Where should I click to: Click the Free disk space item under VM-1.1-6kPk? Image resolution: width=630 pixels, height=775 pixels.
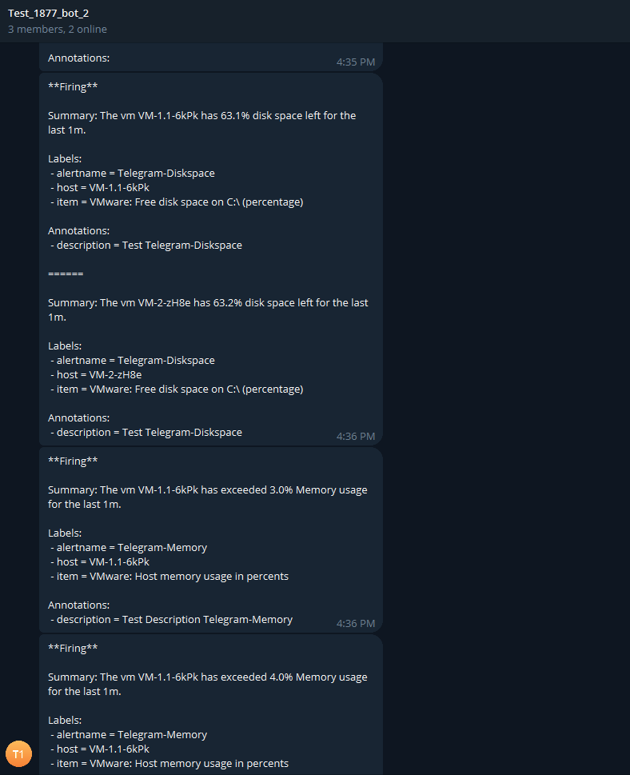[179, 202]
